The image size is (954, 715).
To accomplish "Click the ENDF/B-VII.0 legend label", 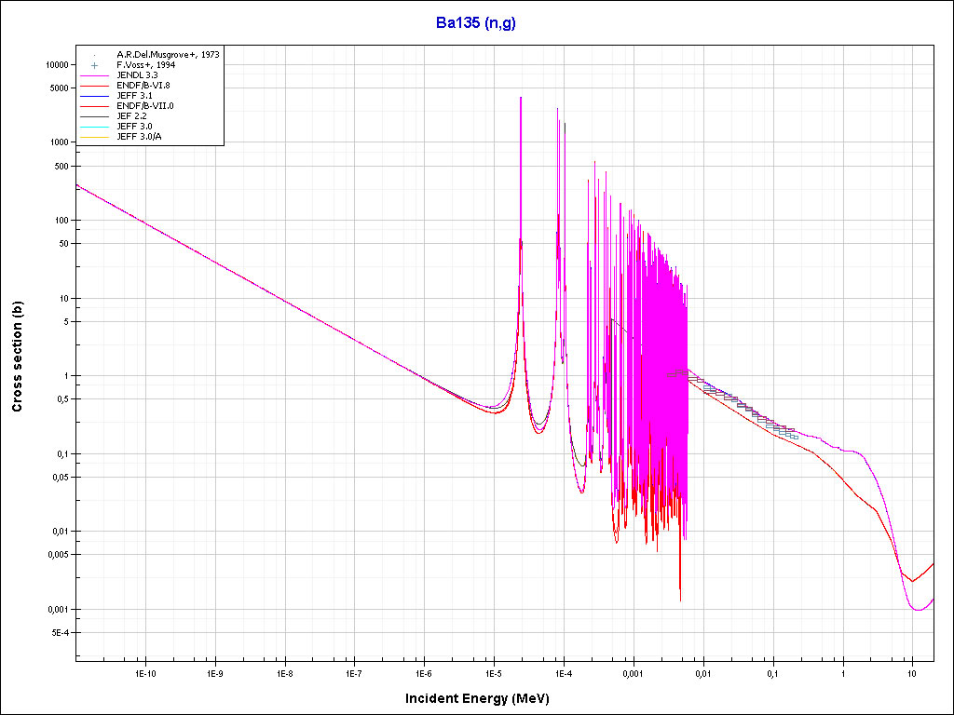I will (x=144, y=106).
